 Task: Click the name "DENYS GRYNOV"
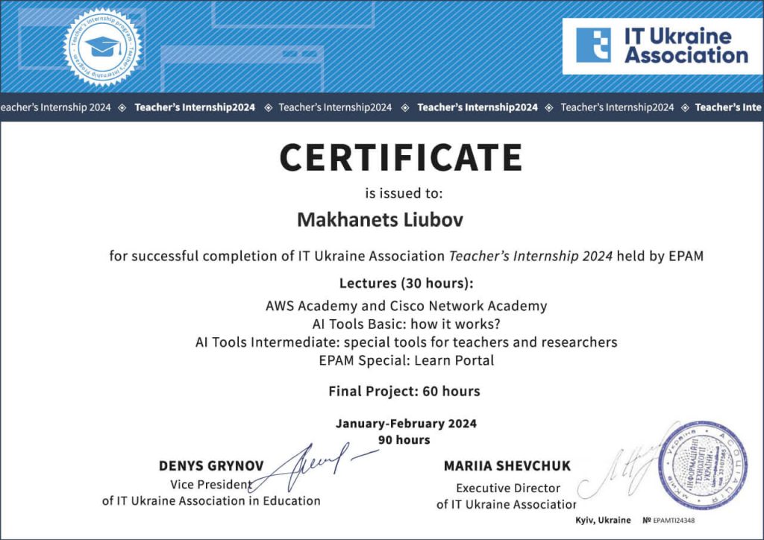point(211,466)
